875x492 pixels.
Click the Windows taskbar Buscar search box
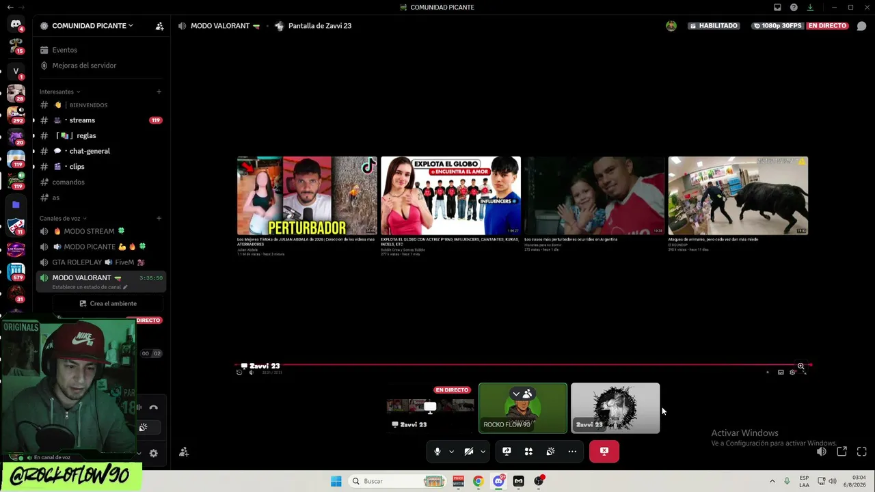click(x=398, y=481)
